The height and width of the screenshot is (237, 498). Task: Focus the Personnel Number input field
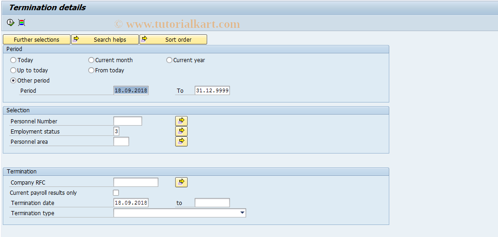(x=128, y=121)
